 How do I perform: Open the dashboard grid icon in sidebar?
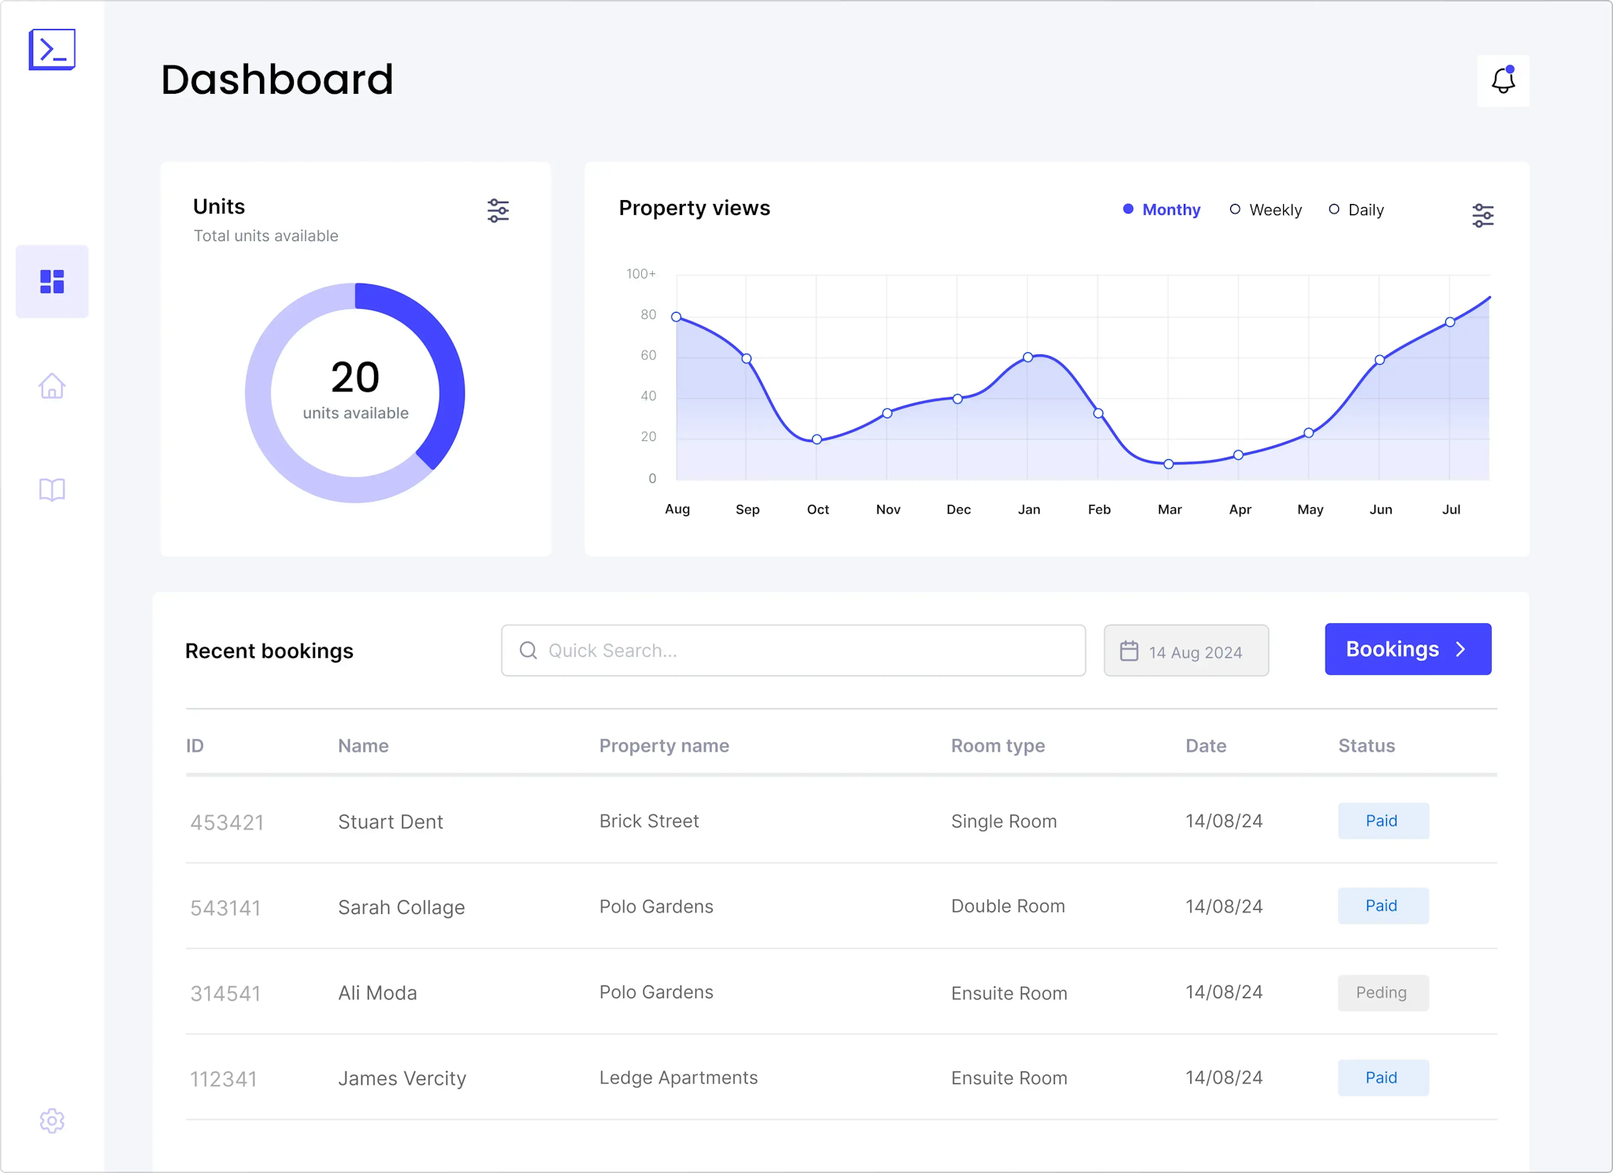coord(52,281)
